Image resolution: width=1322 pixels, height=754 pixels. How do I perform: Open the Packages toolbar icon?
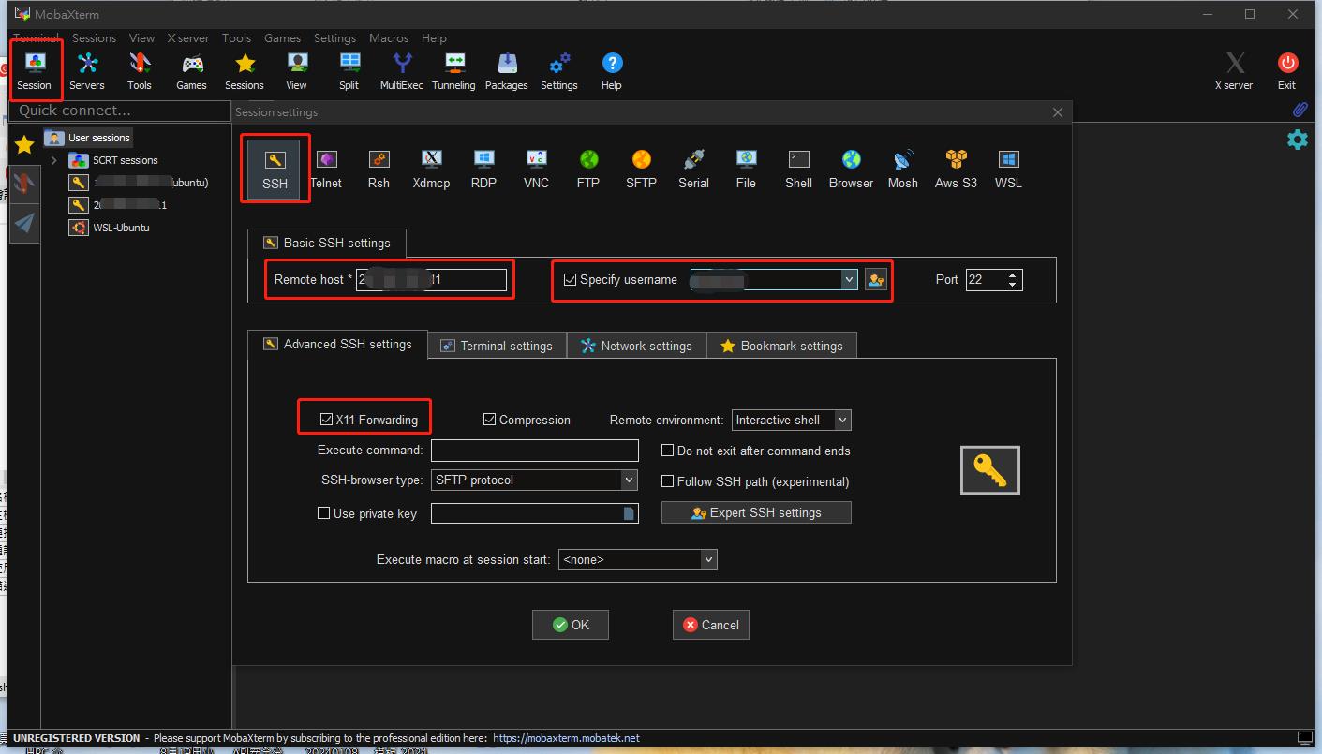(x=507, y=70)
